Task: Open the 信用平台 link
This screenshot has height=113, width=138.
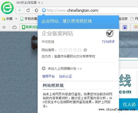Action: click(48, 76)
